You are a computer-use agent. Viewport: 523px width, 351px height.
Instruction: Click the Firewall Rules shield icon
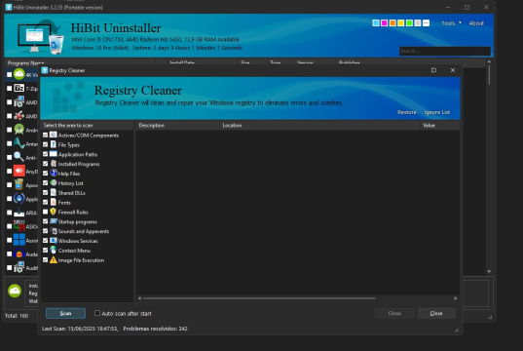[x=54, y=212]
